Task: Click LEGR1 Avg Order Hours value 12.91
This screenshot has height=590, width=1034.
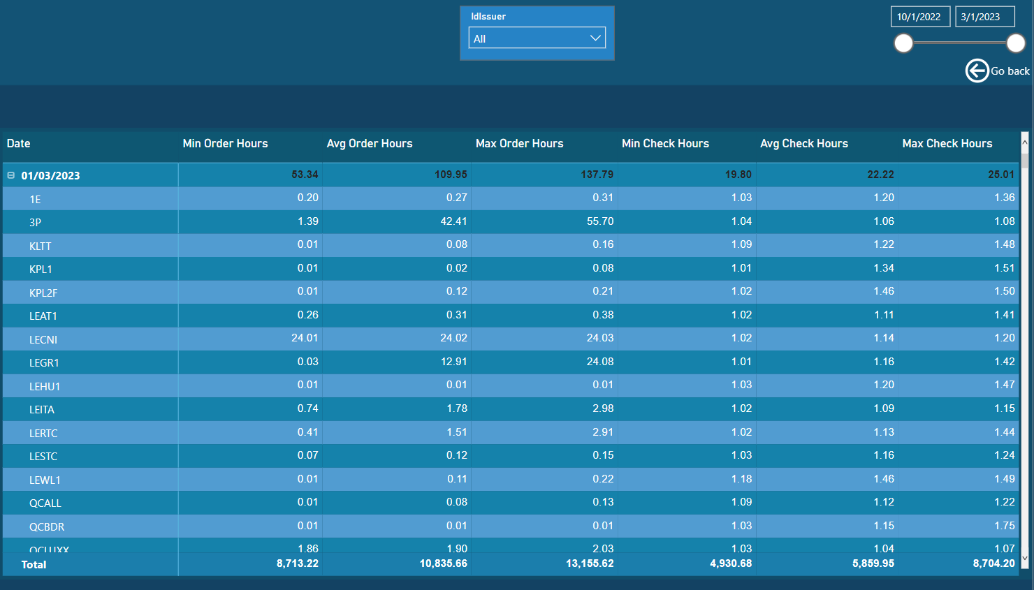Action: [453, 362]
